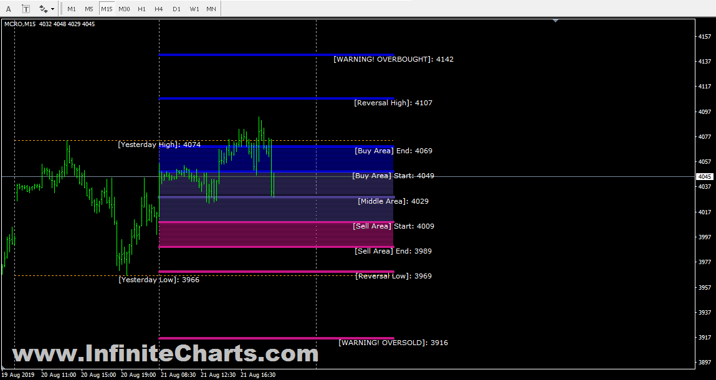Image resolution: width=716 pixels, height=380 pixels.
Task: Click the www.InfiniteCharts.com watermark link
Action: pyautogui.click(x=168, y=354)
